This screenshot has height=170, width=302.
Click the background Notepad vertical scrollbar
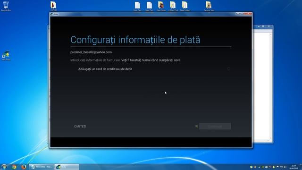270,86
